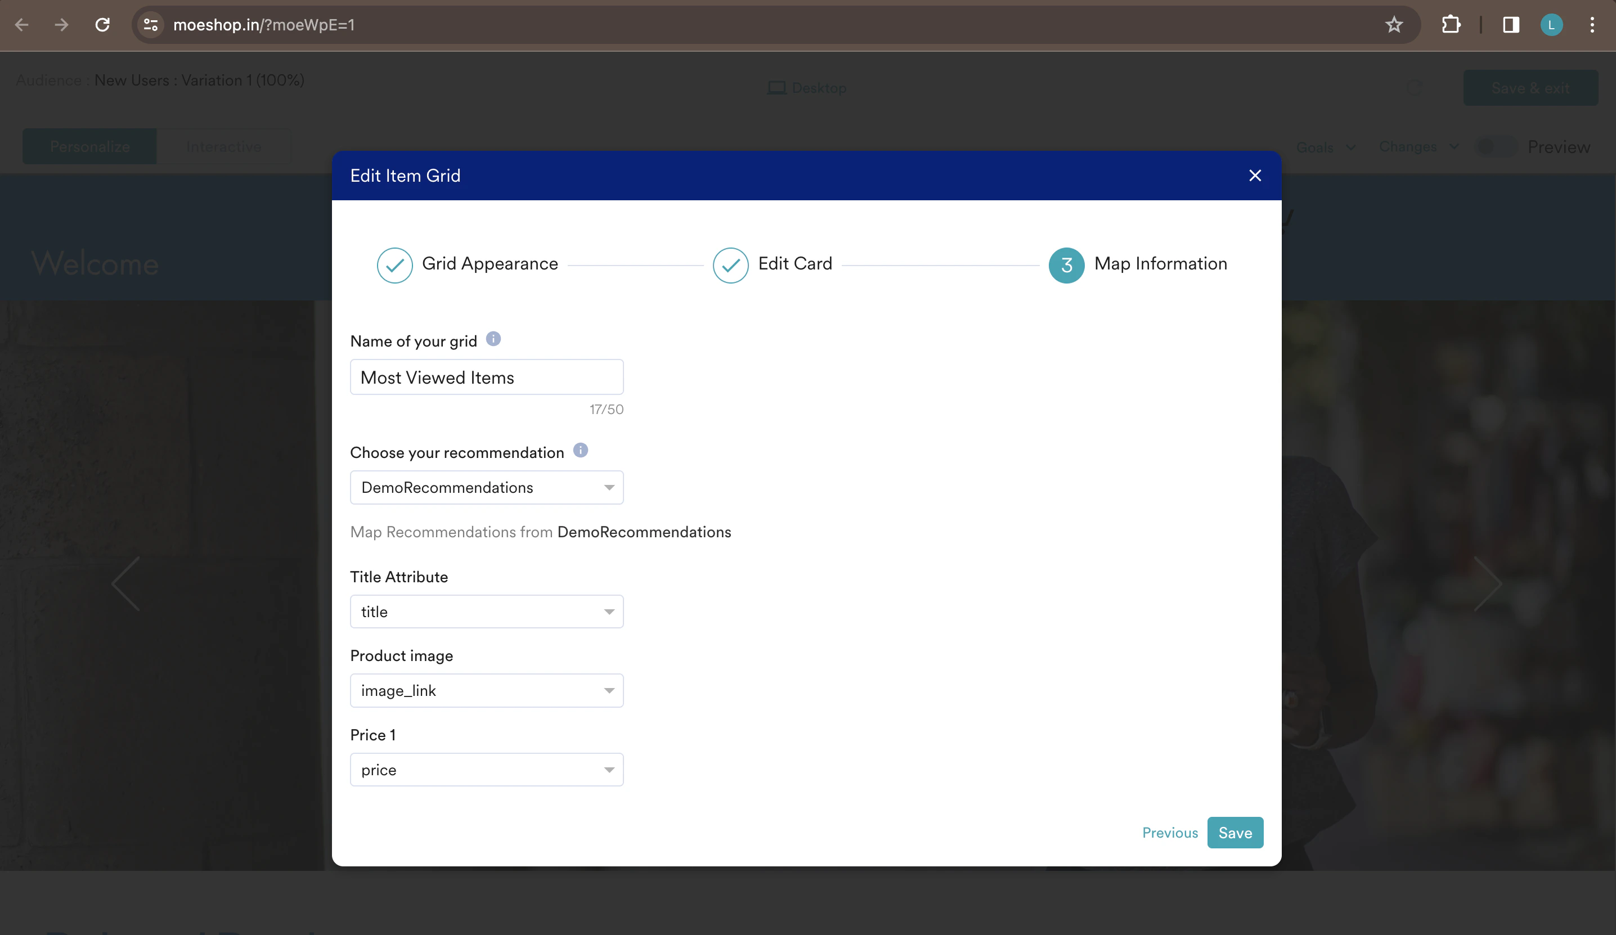The width and height of the screenshot is (1616, 935).
Task: Expand the Title Attribute dropdown
Action: click(x=487, y=612)
